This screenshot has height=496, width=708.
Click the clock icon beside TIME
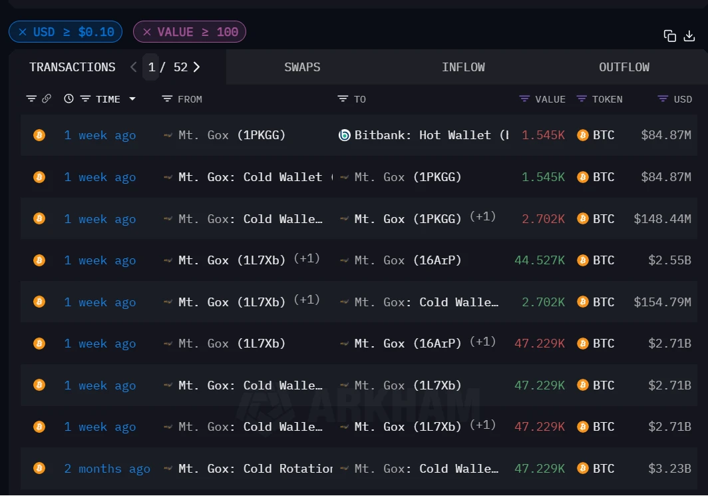tap(69, 99)
